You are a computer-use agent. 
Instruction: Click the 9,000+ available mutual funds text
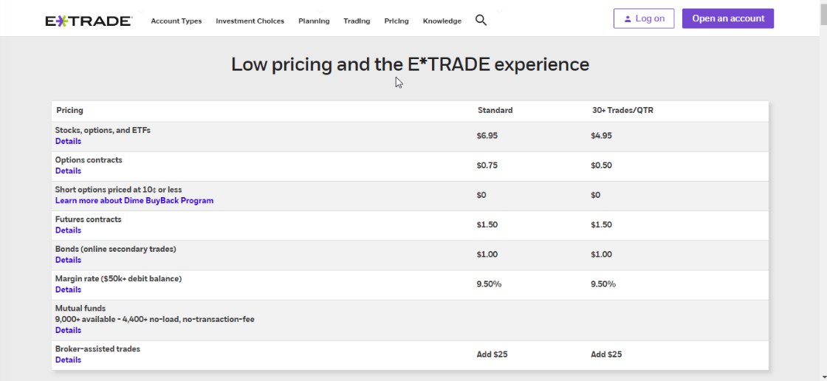(x=154, y=319)
